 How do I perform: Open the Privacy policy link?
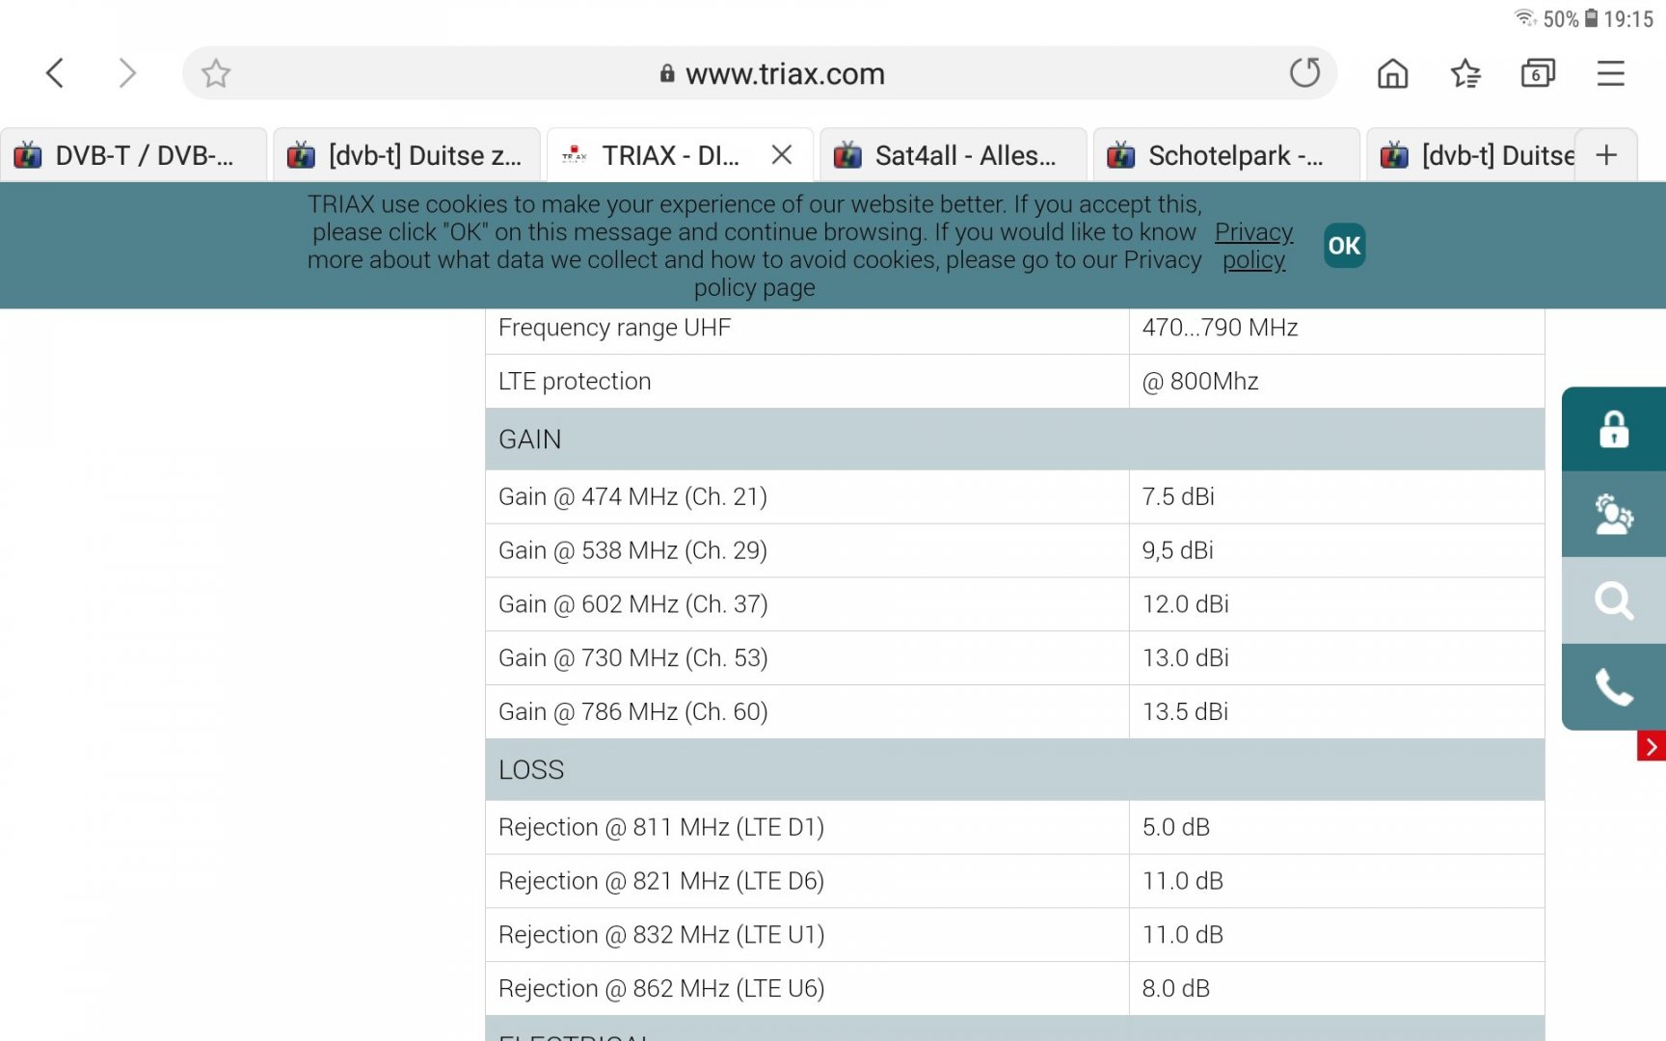(1253, 246)
